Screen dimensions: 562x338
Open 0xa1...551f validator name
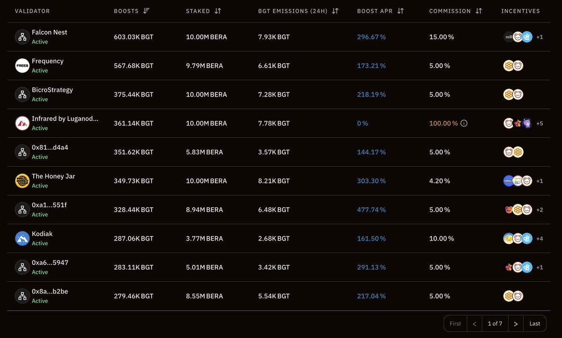(49, 205)
